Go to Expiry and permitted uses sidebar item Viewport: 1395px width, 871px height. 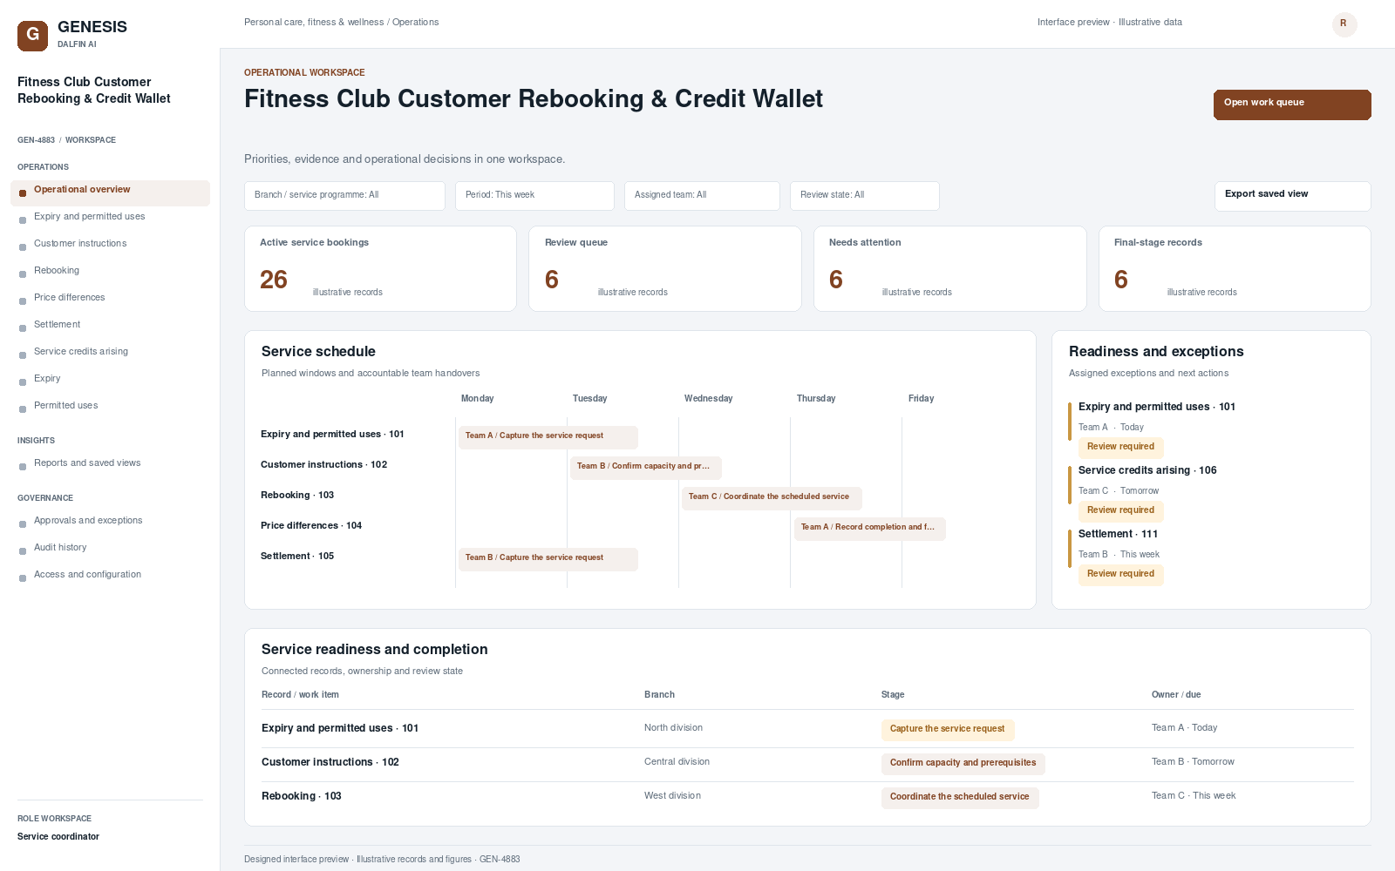coord(110,217)
